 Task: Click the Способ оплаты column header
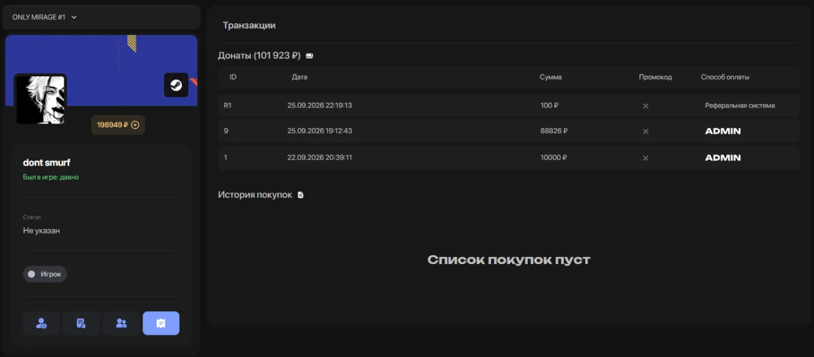725,77
